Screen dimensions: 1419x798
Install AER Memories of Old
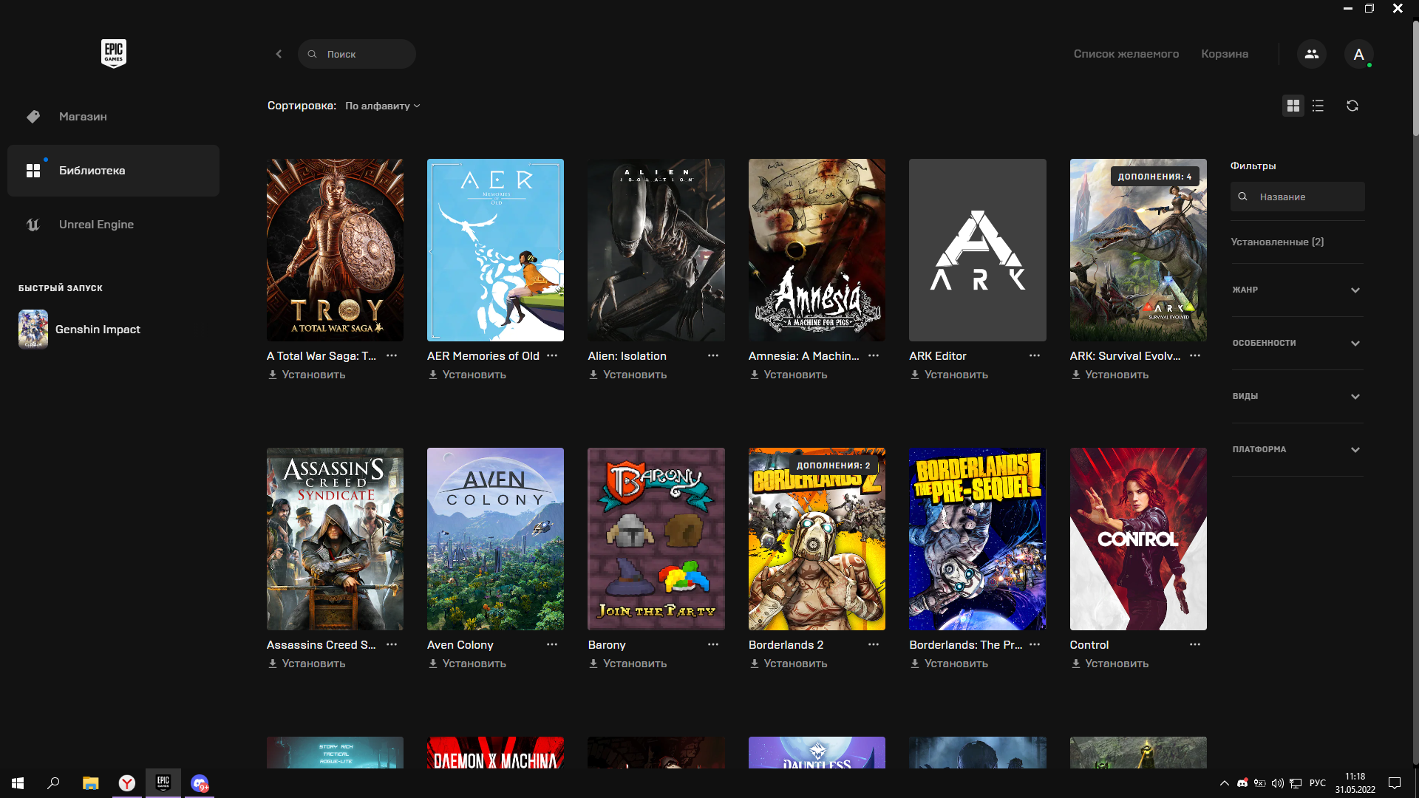pyautogui.click(x=467, y=375)
